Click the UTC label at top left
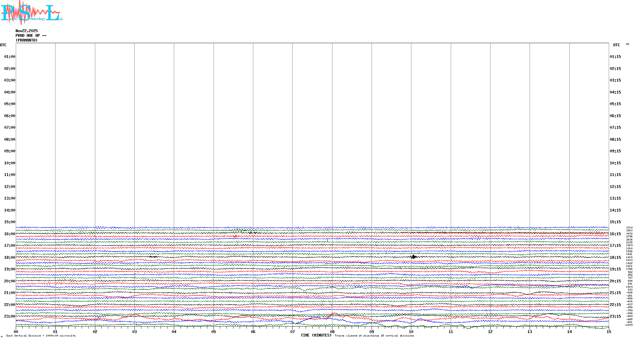634x340 pixels. click(3, 45)
